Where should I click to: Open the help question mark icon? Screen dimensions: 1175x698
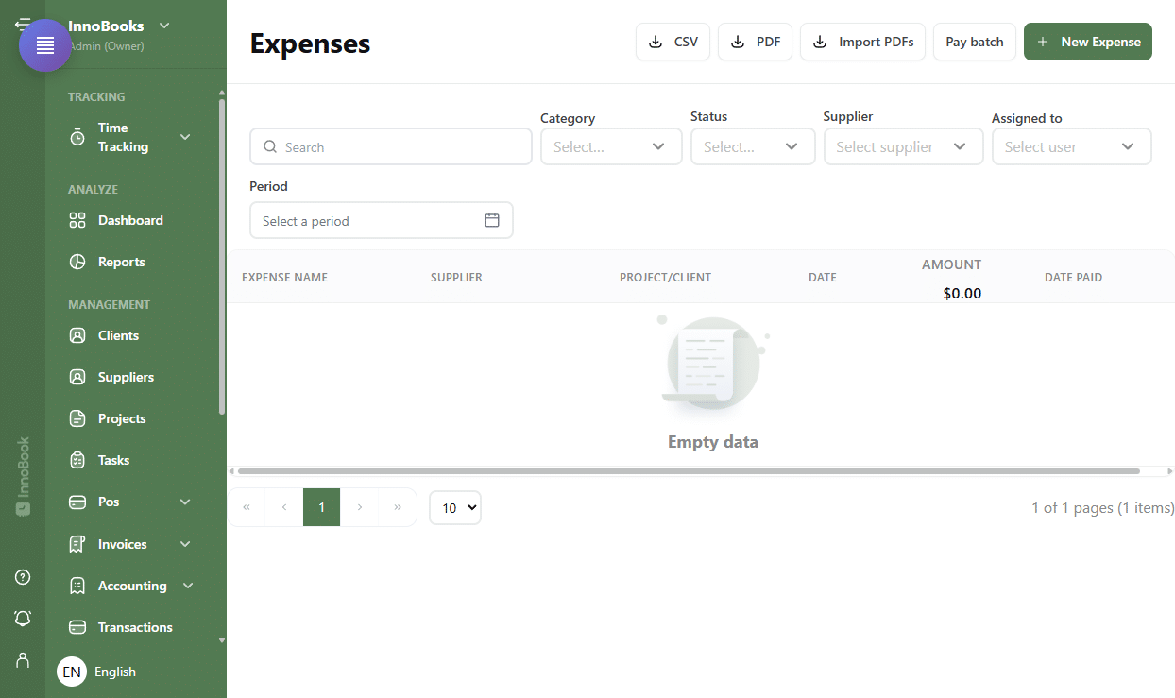[23, 577]
